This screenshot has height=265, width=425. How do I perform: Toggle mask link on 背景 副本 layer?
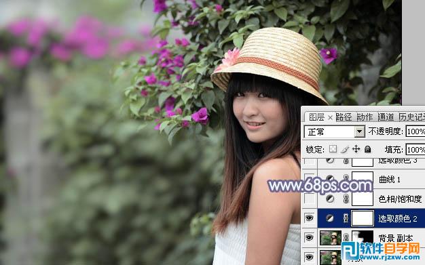pyautogui.click(x=346, y=238)
